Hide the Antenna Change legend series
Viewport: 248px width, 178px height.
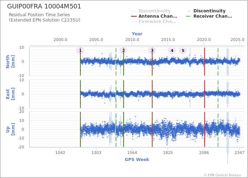pyautogui.click(x=154, y=16)
